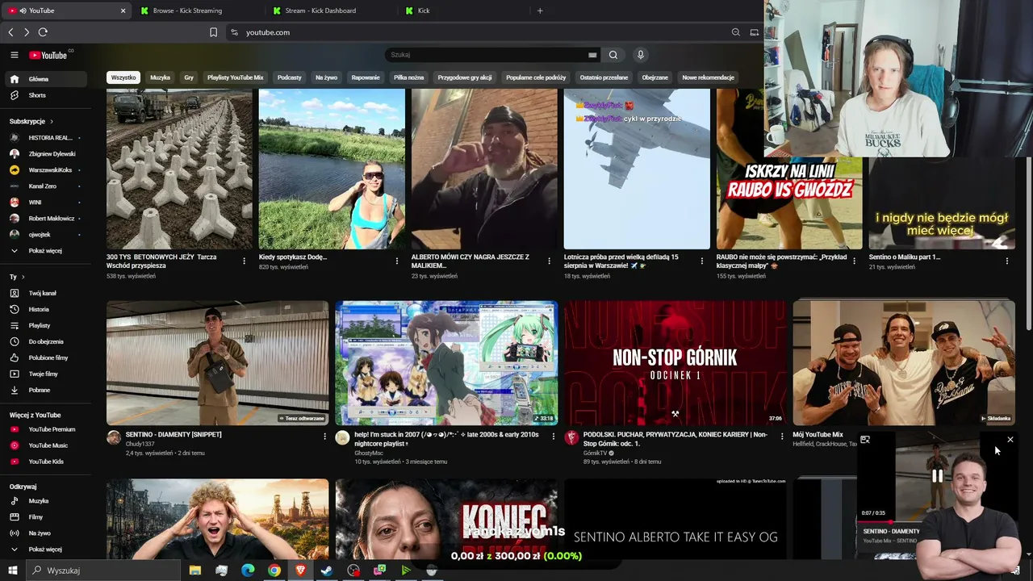Open more options for 300 TYS BETONOWYCH short
The height and width of the screenshot is (581, 1033).
point(245,261)
